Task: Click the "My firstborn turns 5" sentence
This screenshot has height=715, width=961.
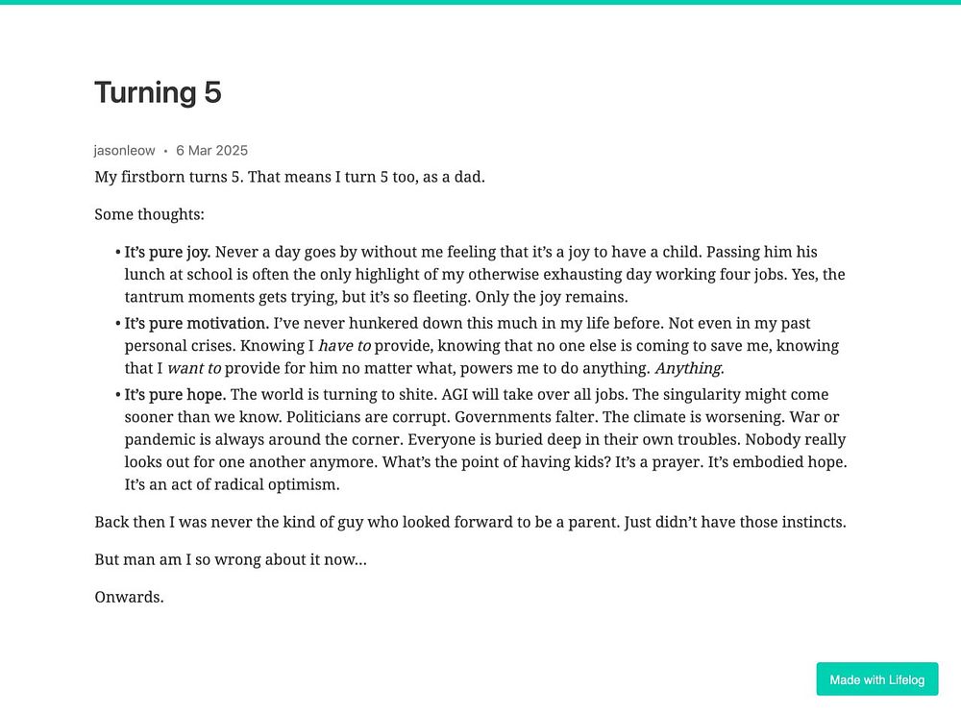Action: (x=168, y=177)
